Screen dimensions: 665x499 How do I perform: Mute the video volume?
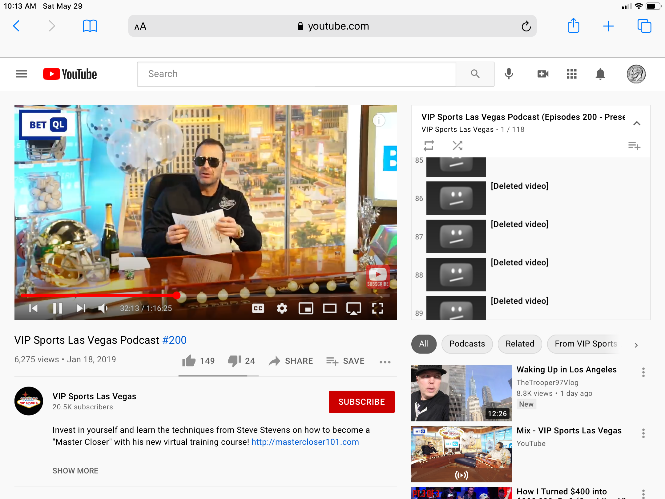coord(103,308)
